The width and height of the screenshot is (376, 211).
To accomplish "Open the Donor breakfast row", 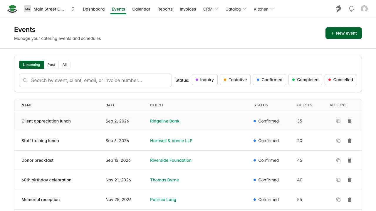I will (188, 160).
